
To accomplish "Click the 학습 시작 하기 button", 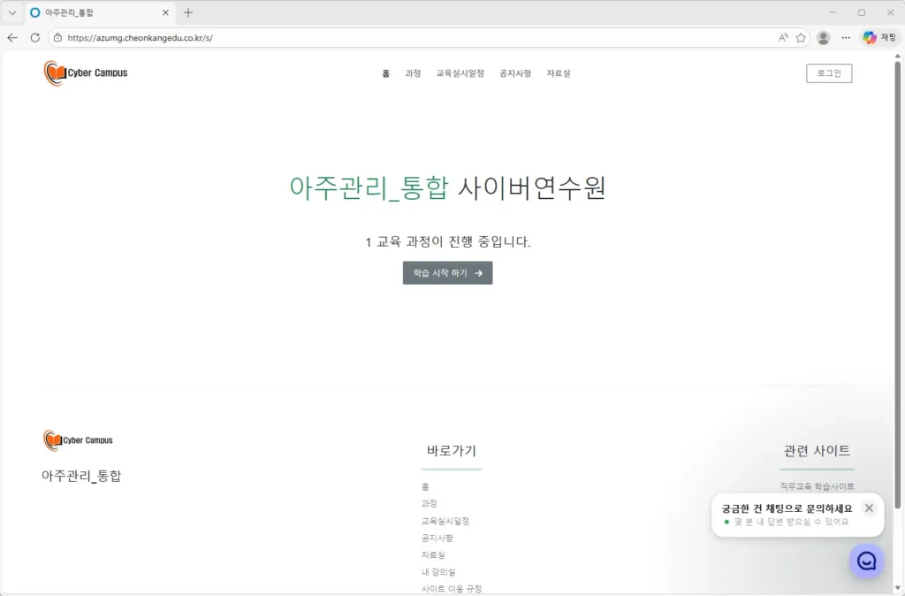I will pyautogui.click(x=447, y=273).
